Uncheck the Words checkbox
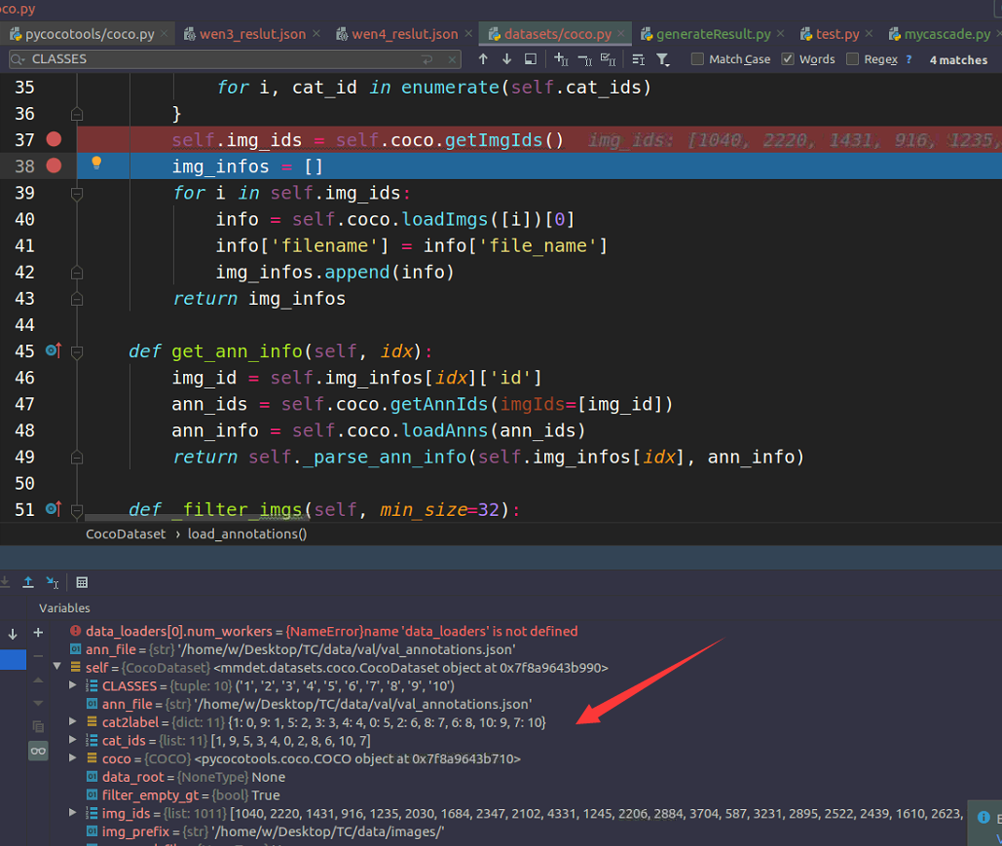Image resolution: width=1002 pixels, height=846 pixels. (788, 59)
